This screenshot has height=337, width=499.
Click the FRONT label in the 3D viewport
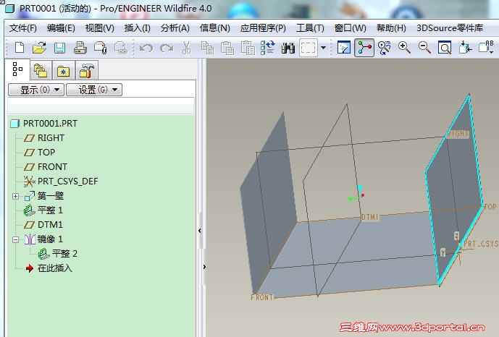[261, 298]
